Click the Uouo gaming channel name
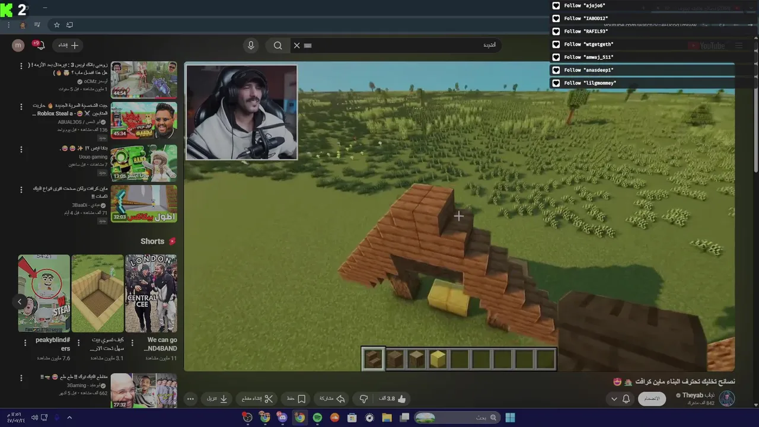759x427 pixels. [93, 157]
